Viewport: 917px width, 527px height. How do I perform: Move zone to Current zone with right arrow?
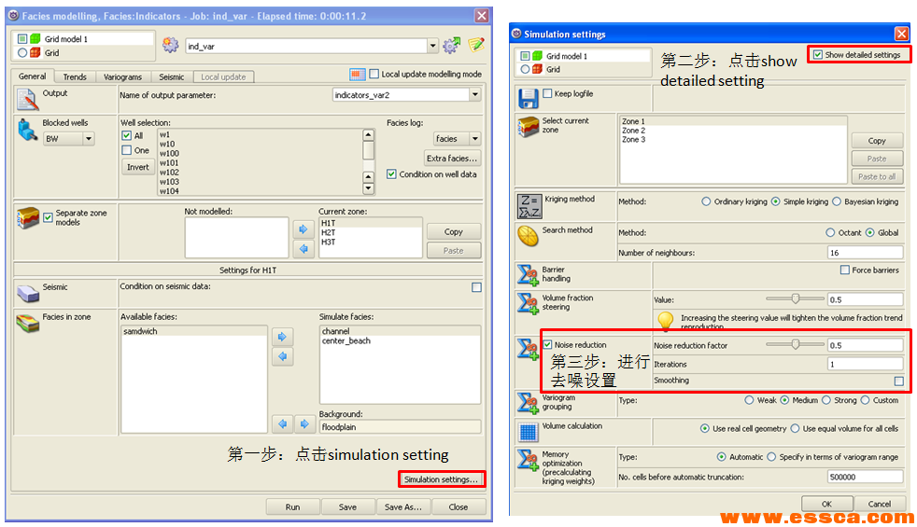click(x=303, y=229)
